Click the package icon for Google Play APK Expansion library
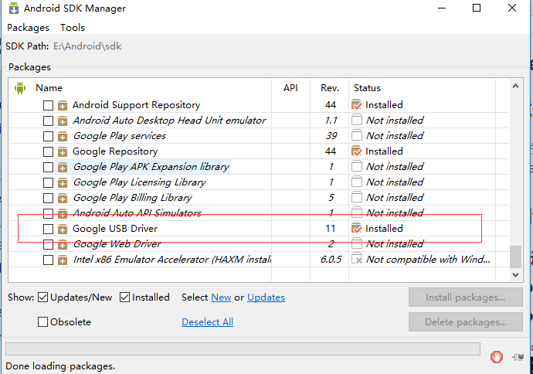 (63, 167)
